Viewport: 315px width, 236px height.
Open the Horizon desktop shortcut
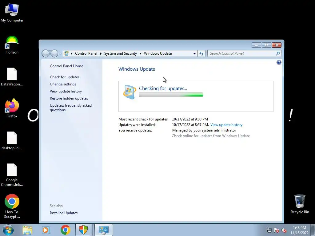12,45
